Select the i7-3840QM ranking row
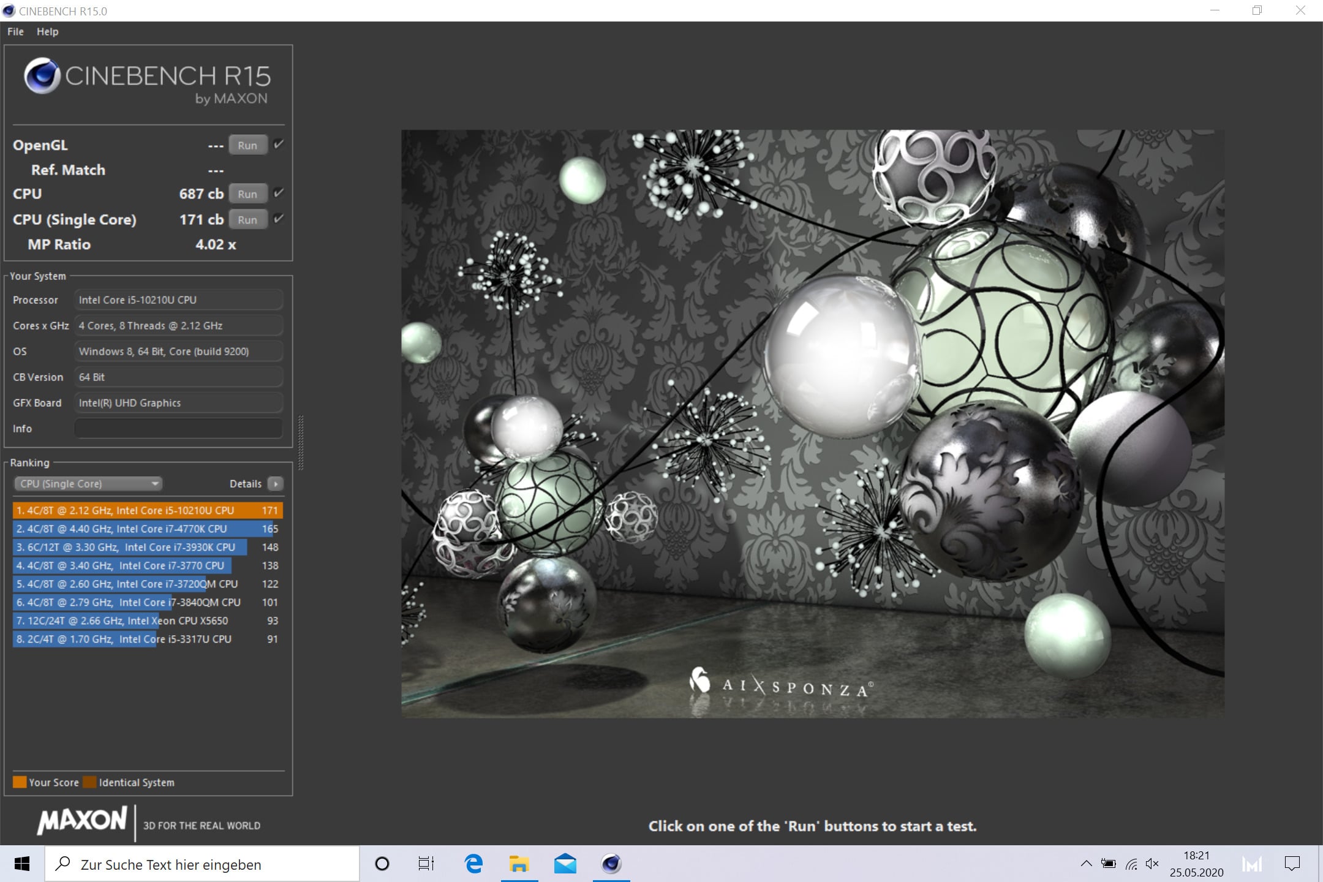The image size is (1323, 882). click(x=148, y=602)
